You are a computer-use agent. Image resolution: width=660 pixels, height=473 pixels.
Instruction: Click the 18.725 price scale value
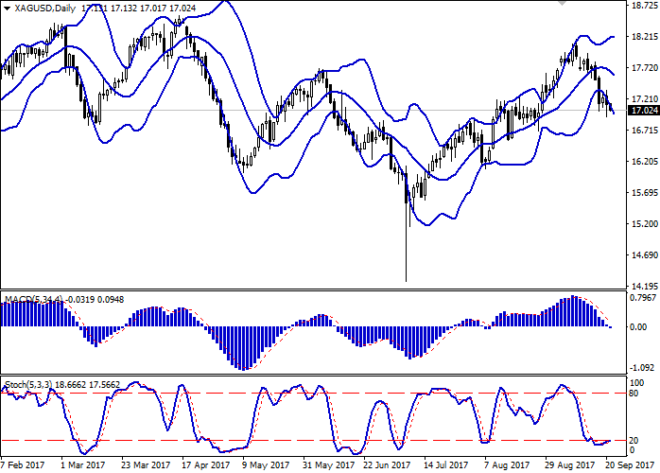[x=645, y=6]
